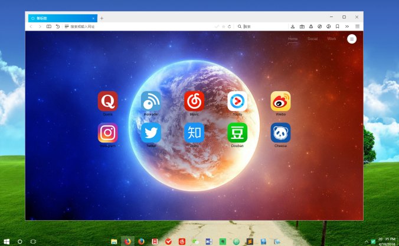Viewport: 399px width, 246px height.
Task: Open the Windows Start menu
Action: click(x=6, y=241)
